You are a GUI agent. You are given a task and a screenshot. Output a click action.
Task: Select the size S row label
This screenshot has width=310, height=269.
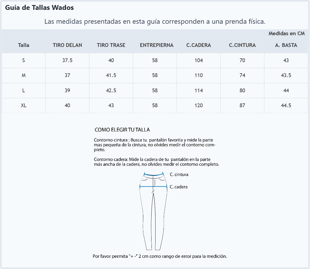24,60
